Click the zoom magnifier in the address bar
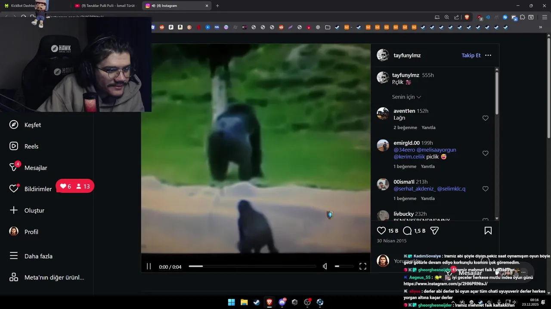The width and height of the screenshot is (551, 309). (447, 17)
